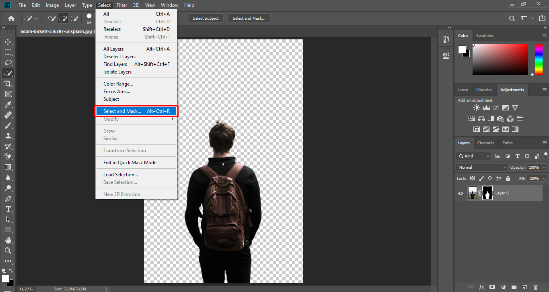Switch to the Channels tab
Image resolution: width=549 pixels, height=292 pixels.
(485, 143)
